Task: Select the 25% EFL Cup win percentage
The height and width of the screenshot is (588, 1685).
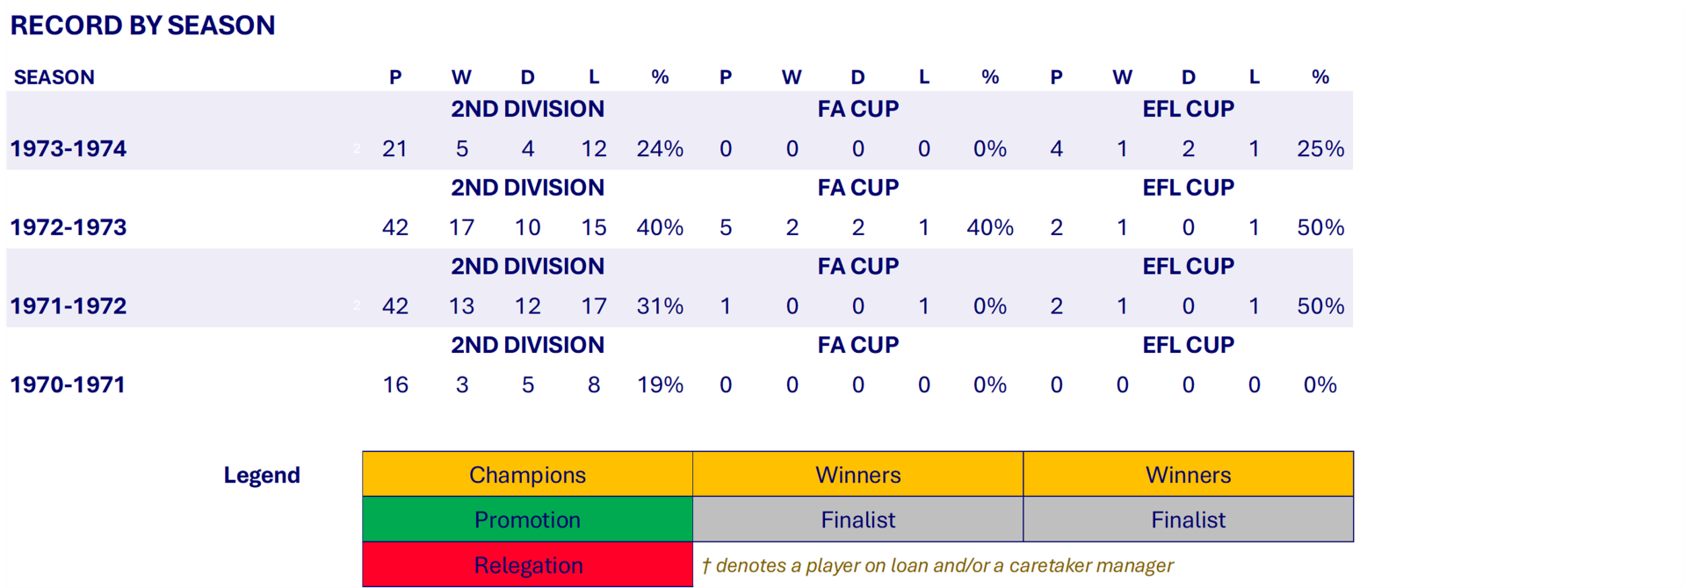Action: (1320, 148)
